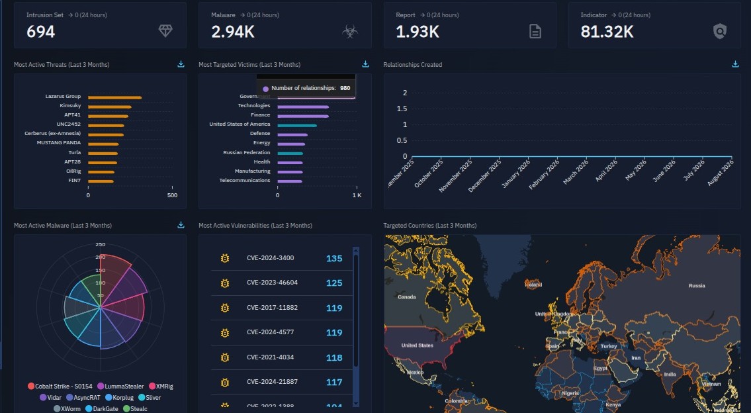Click the APT41 label
The image size is (751, 413).
click(72, 115)
